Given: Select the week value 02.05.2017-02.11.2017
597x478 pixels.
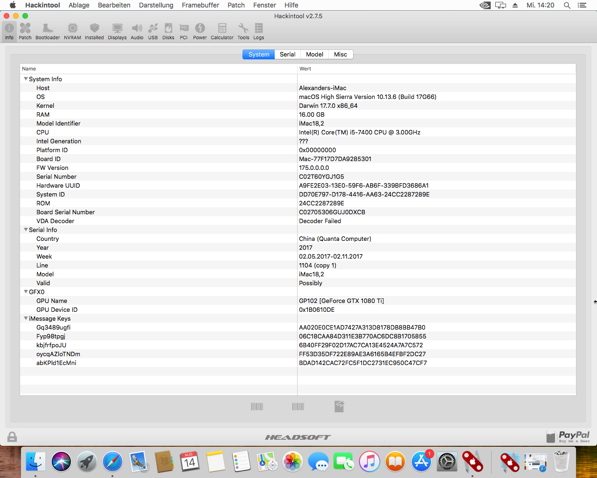Looking at the screenshot, I should point(331,256).
